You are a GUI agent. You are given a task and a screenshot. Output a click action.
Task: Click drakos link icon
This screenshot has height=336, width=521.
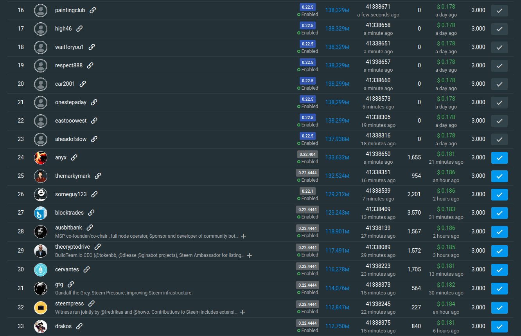click(79, 326)
